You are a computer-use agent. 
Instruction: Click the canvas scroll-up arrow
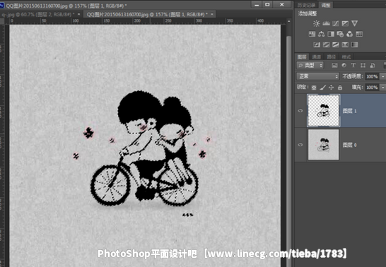289,22
